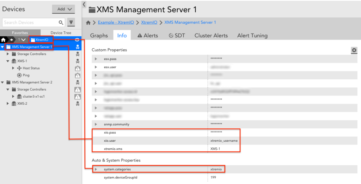The height and width of the screenshot is (184, 361).
Task: Open the Alert Tuning tab
Action: coord(252,36)
